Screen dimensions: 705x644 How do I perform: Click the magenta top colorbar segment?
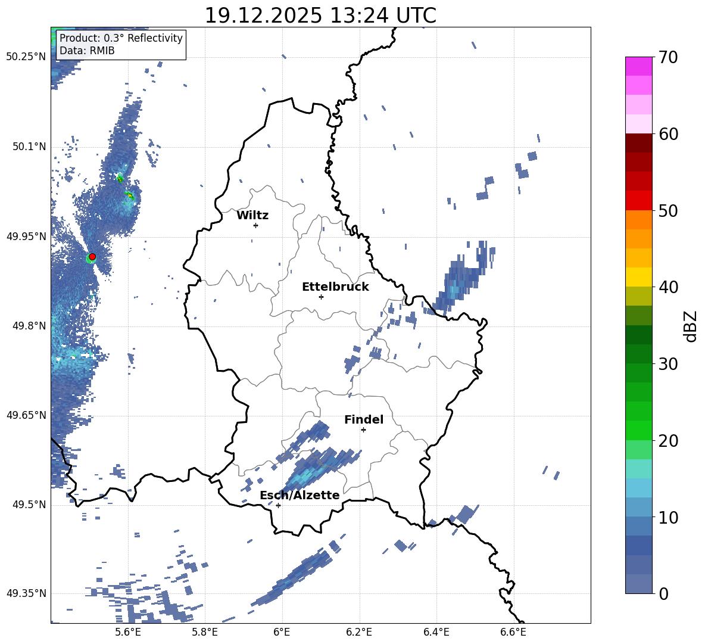click(638, 66)
